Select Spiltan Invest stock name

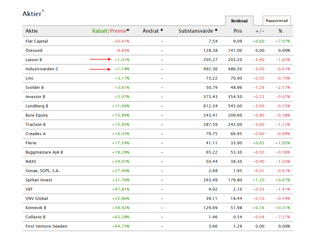tap(39, 180)
